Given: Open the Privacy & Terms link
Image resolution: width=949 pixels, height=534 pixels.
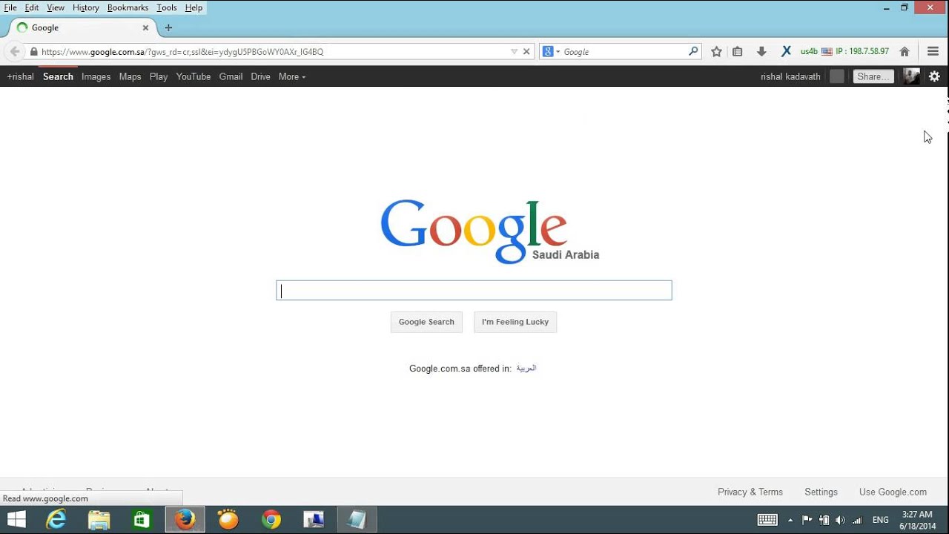Looking at the screenshot, I should pos(750,492).
